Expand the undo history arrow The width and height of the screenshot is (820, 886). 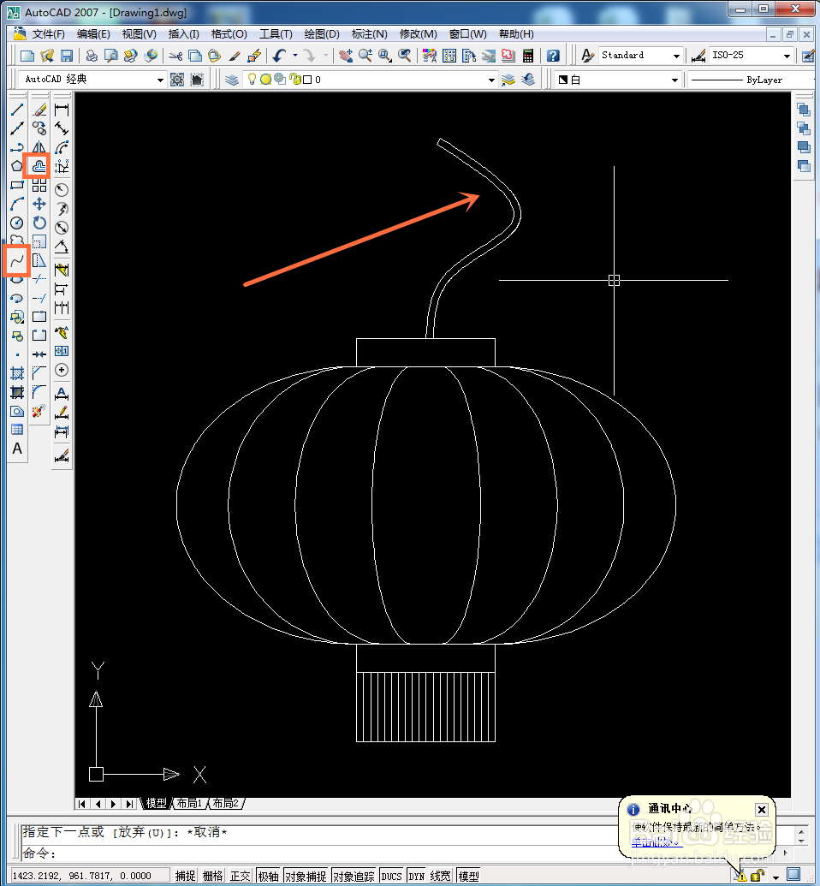295,56
